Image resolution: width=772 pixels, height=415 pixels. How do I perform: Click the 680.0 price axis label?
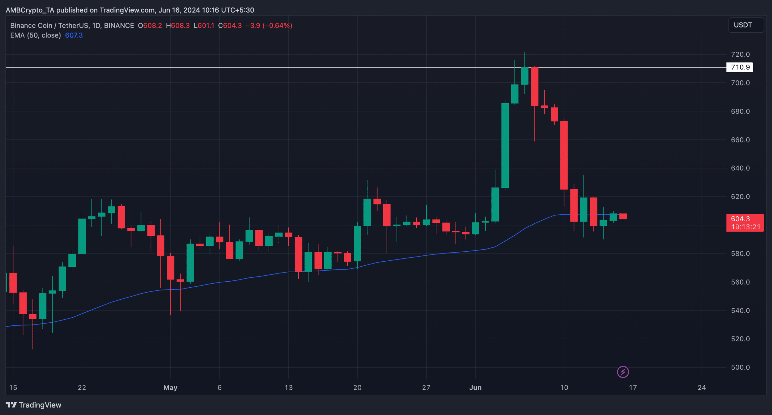pyautogui.click(x=740, y=111)
